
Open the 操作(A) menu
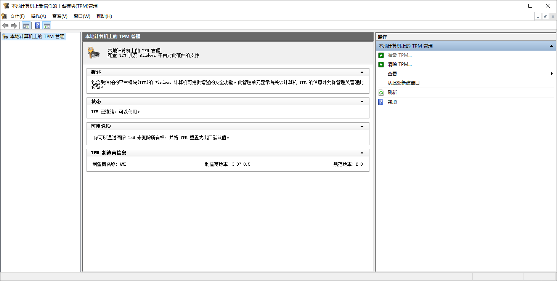click(39, 16)
